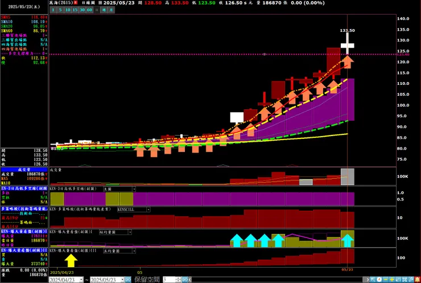Click GO button next to reserved space field

click(x=185, y=280)
